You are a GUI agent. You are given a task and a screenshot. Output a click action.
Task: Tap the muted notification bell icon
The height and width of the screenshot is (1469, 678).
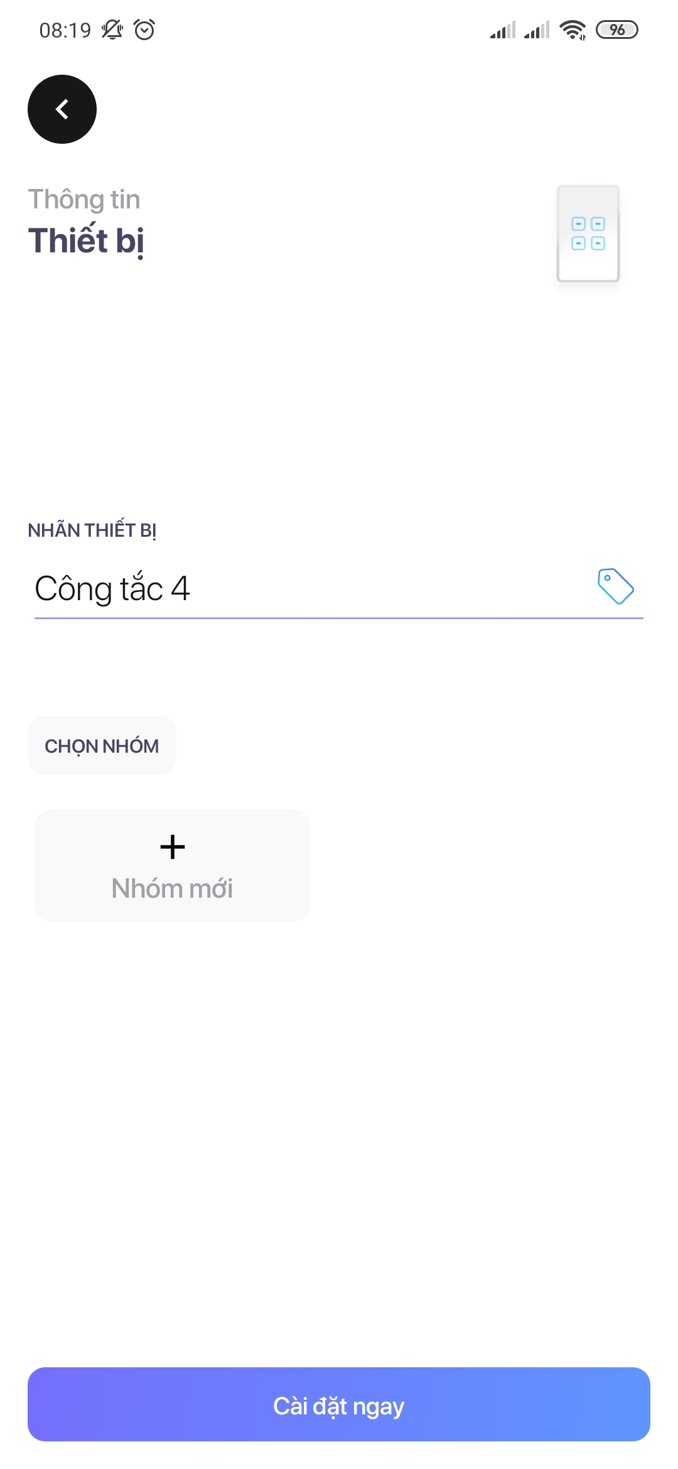[x=112, y=30]
